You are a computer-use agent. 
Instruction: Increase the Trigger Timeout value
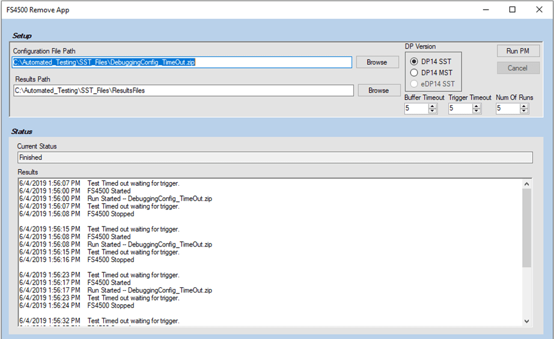pos(476,106)
